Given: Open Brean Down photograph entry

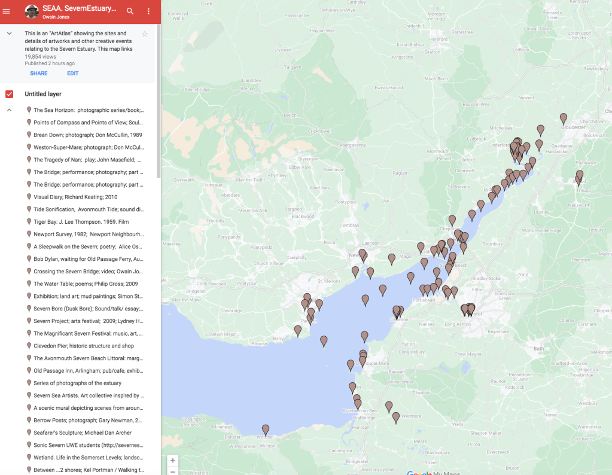Looking at the screenshot, I should [x=87, y=135].
